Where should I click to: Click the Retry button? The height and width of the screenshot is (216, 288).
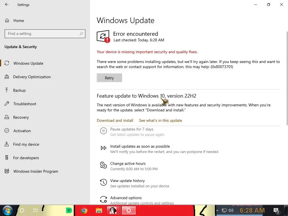[x=109, y=78]
